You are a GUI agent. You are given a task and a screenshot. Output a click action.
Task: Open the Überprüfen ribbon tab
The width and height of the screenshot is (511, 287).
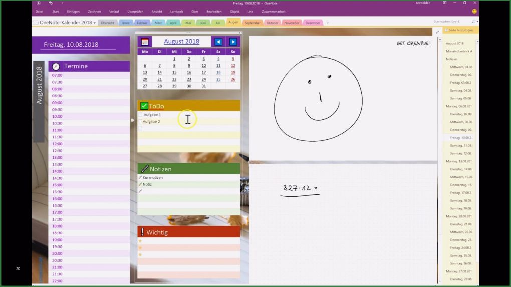[135, 11]
